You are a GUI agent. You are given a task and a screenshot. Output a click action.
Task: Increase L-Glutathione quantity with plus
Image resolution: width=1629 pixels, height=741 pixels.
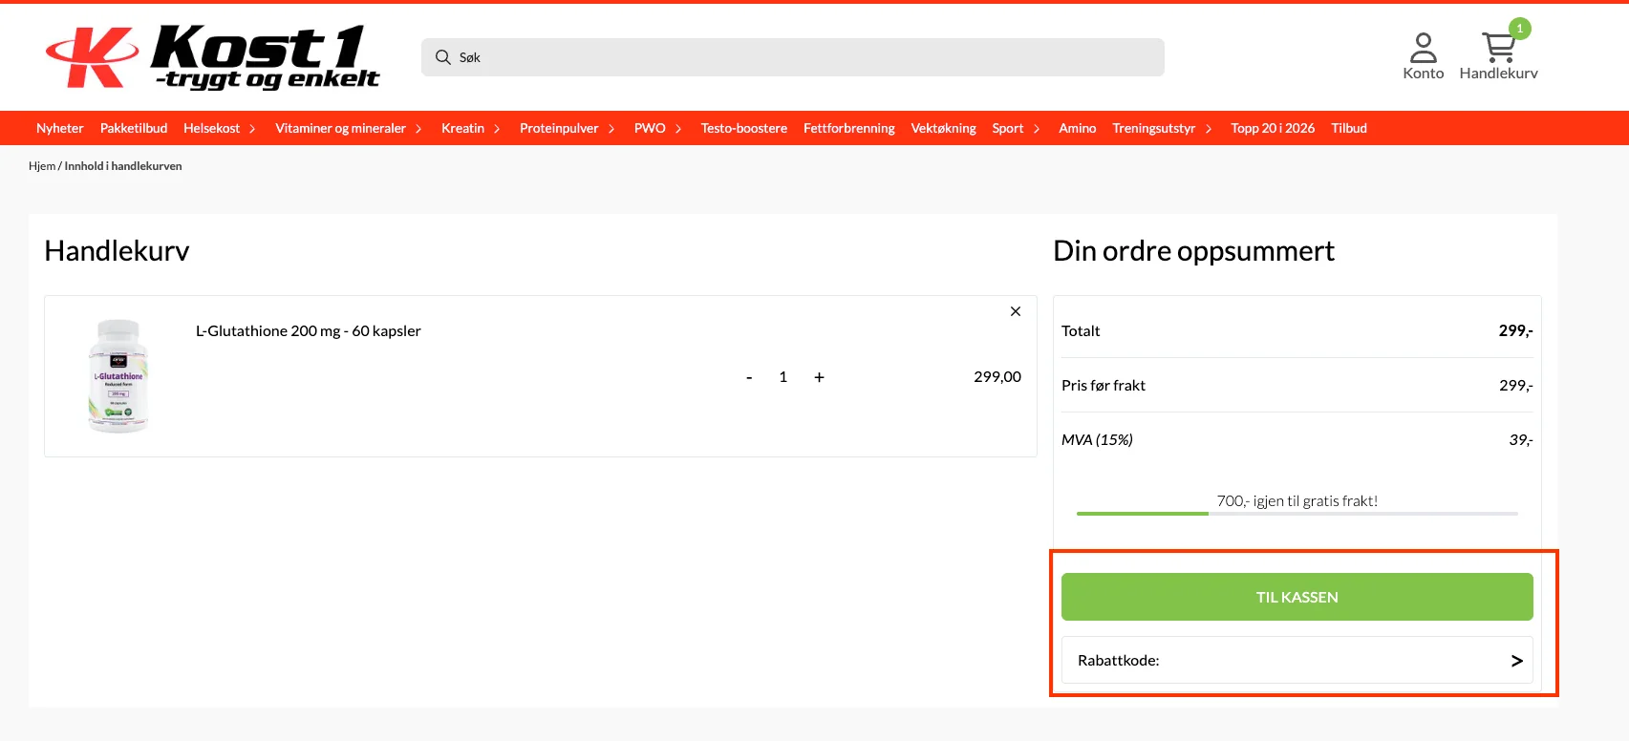819,377
